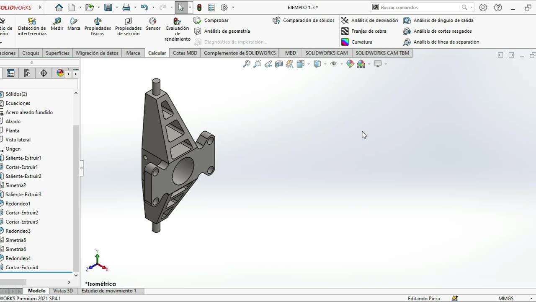This screenshot has height=302, width=536.
Task: Click Zoom to area magnifier icon
Action: click(x=258, y=64)
